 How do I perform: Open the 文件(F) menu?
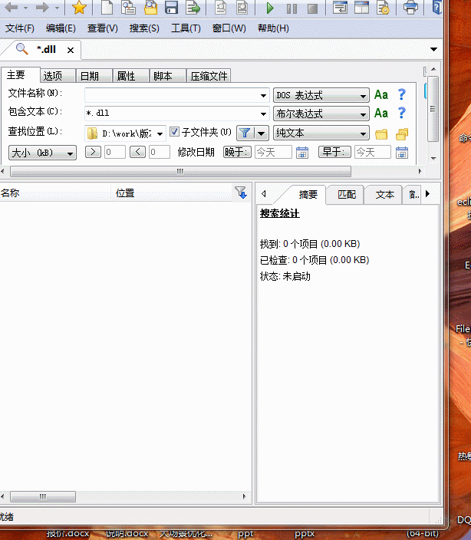[20, 28]
